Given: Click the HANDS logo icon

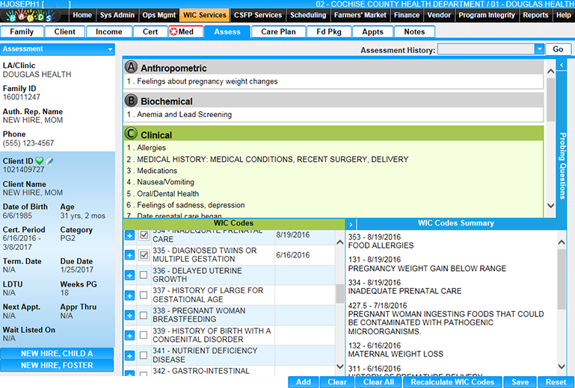Looking at the screenshot, I should pos(31,15).
